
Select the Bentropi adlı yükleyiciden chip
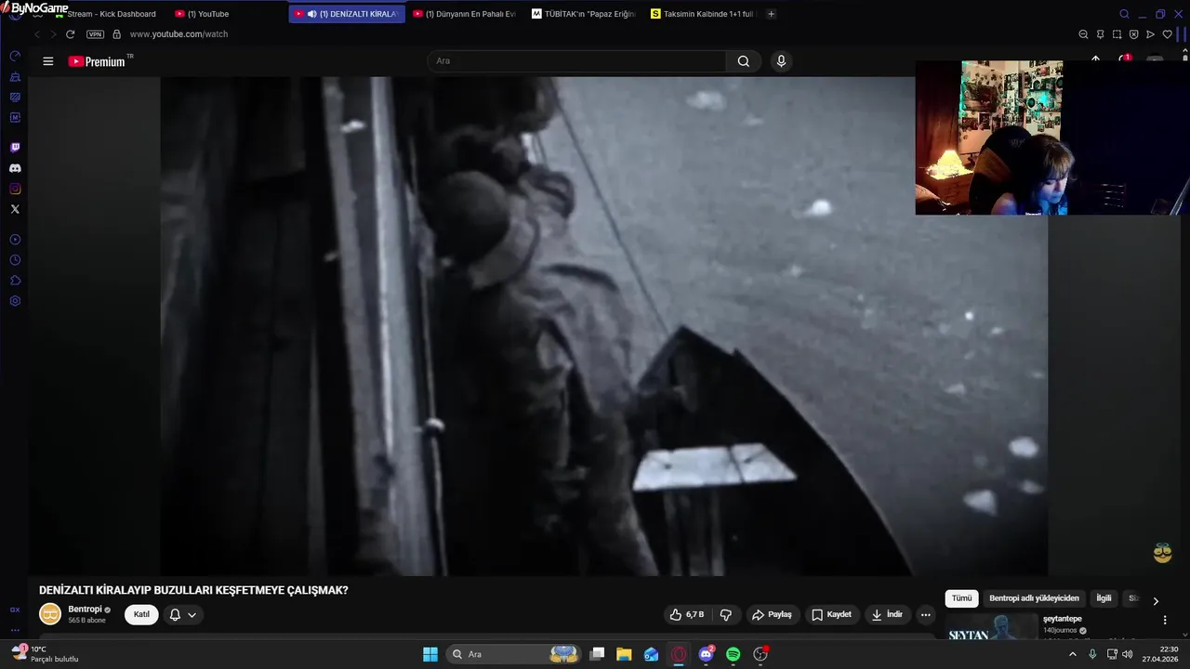pos(1034,598)
